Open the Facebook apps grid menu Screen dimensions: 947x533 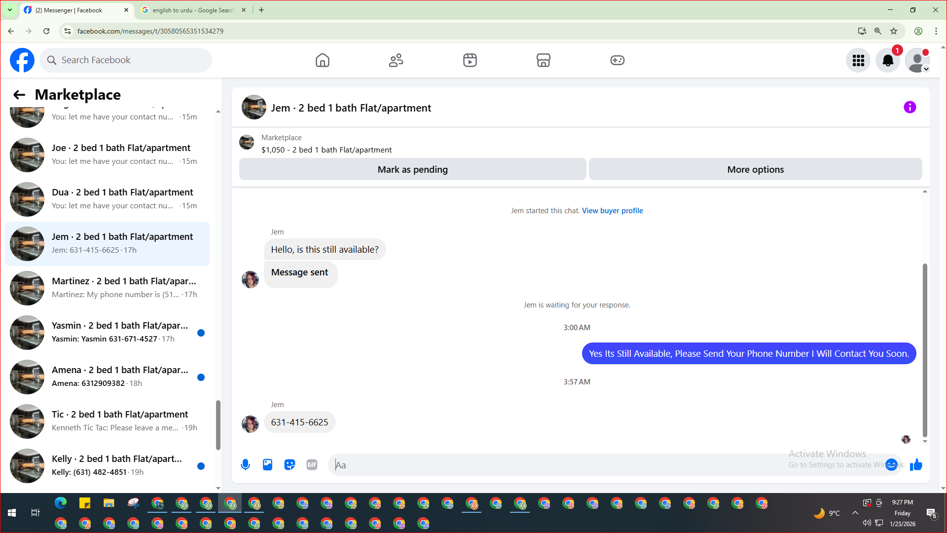(858, 60)
